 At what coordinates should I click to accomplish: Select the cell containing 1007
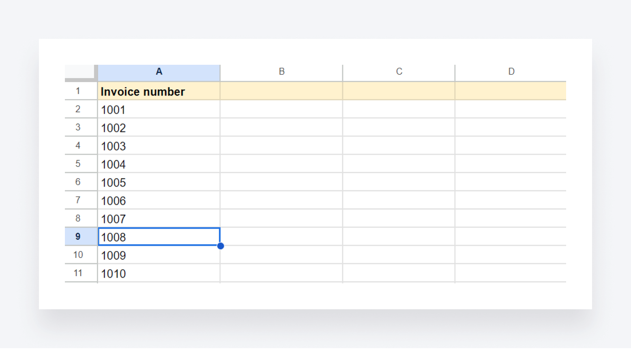tap(159, 219)
